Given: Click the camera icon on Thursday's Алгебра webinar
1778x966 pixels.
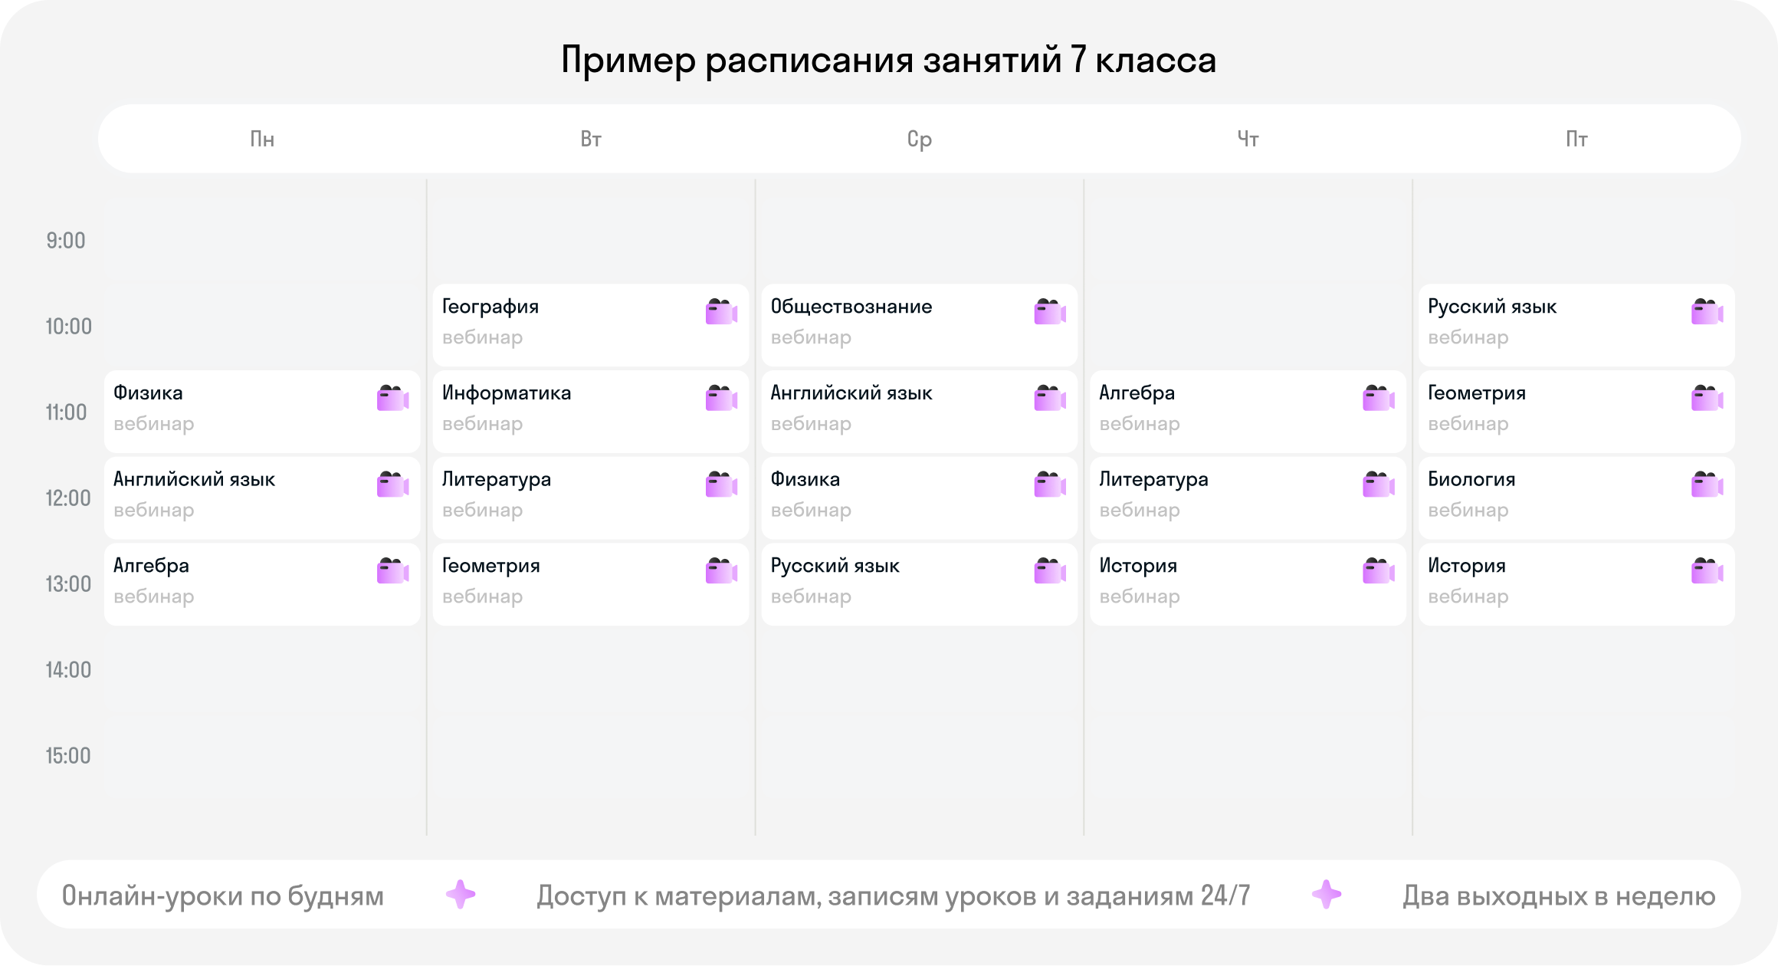Looking at the screenshot, I should tap(1379, 399).
